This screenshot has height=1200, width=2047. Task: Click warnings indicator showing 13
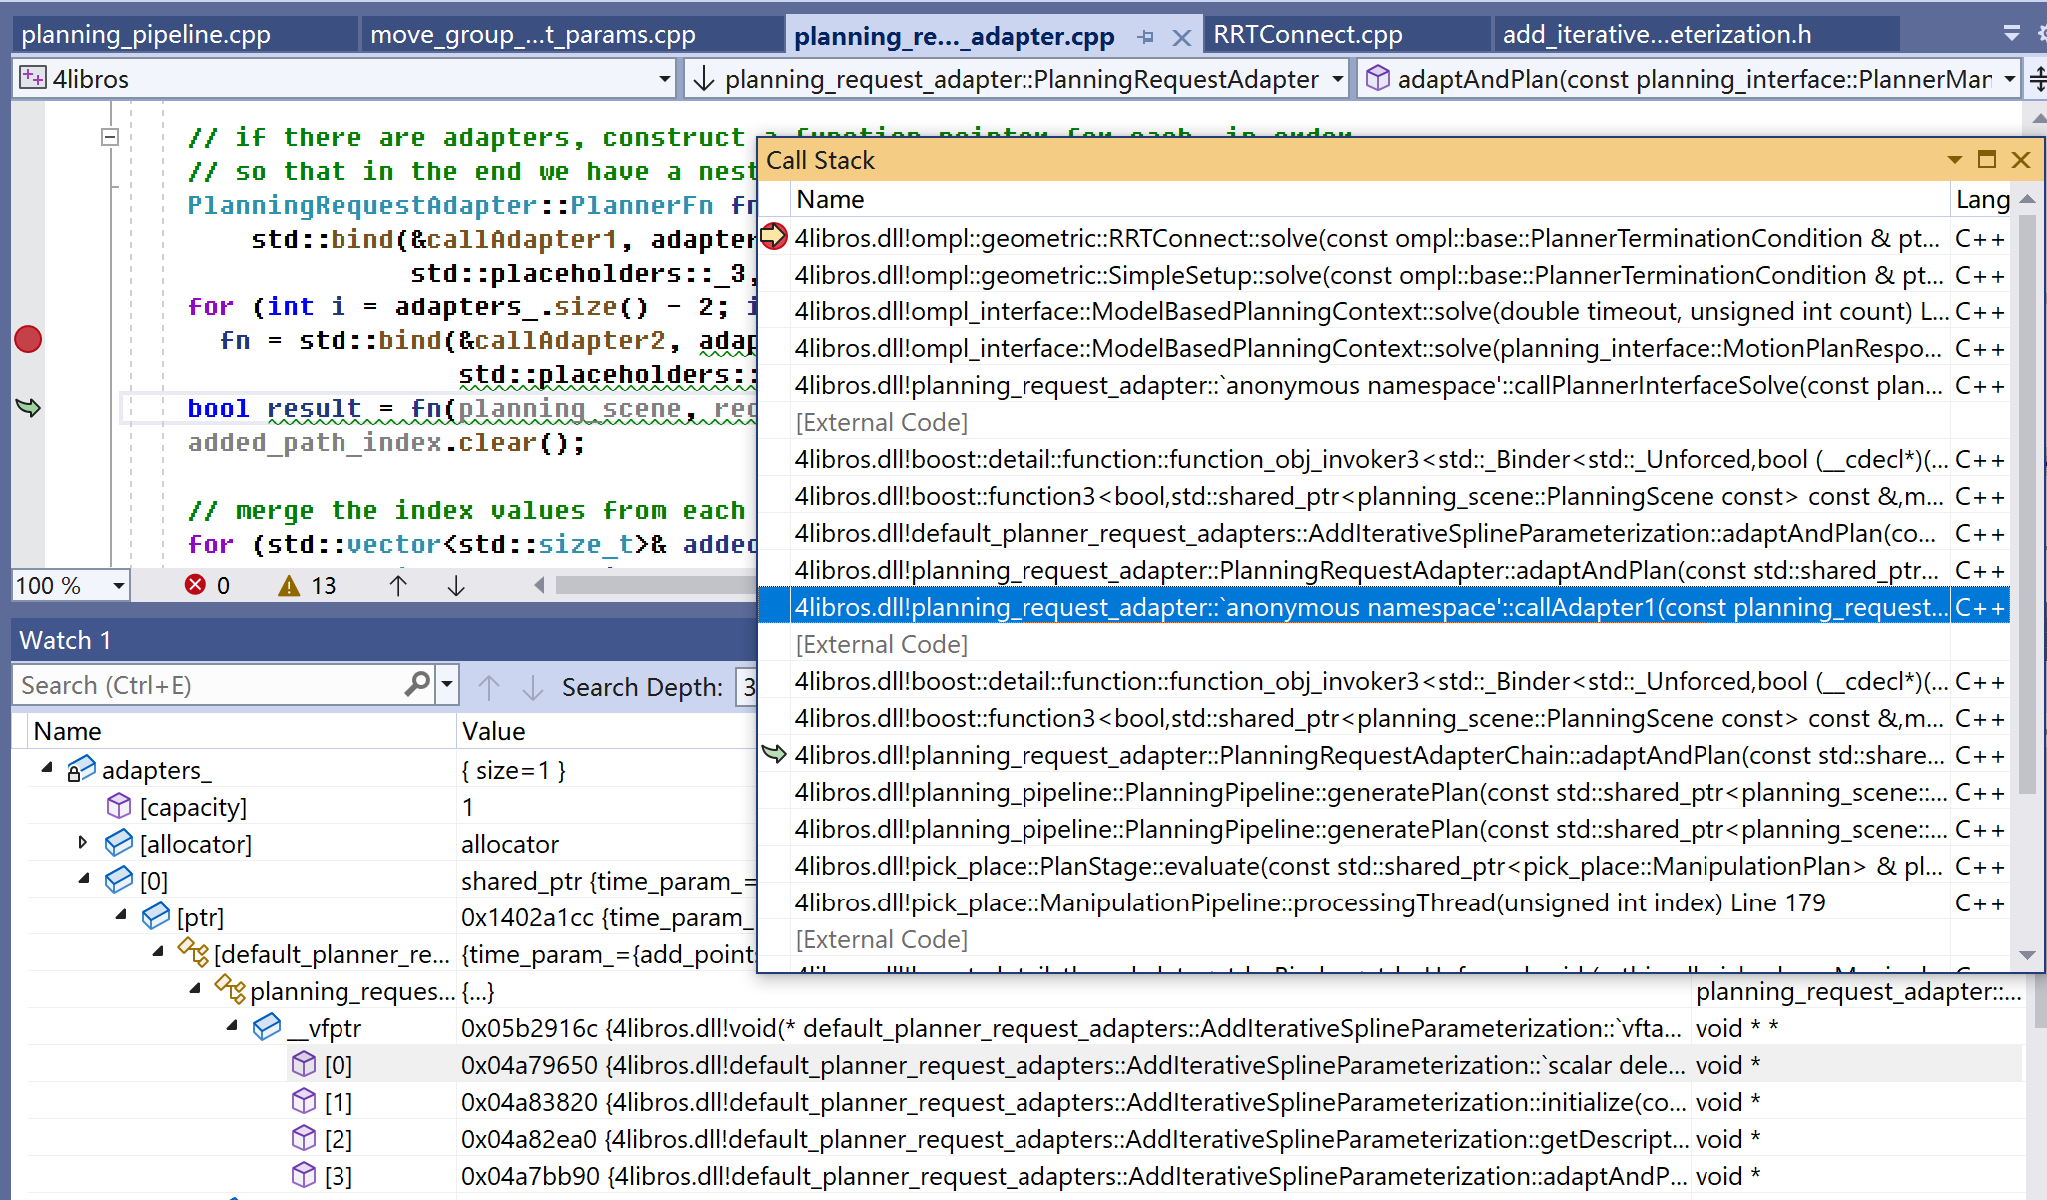pyautogui.click(x=307, y=585)
